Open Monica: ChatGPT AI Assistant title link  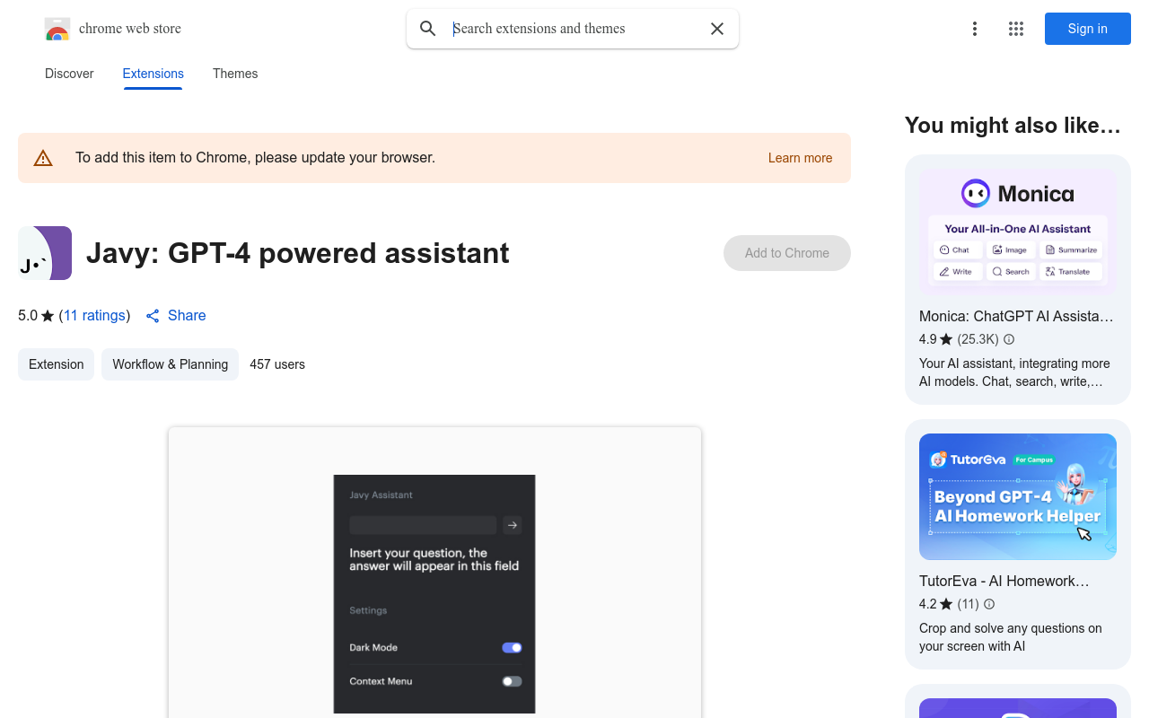[1016, 317]
